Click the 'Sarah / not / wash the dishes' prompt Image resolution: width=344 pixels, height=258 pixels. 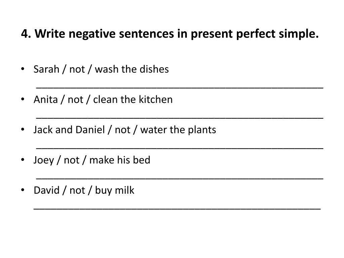pyautogui.click(x=101, y=69)
